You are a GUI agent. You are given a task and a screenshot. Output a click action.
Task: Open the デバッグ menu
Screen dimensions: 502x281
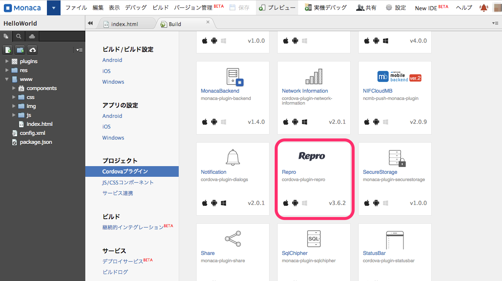click(x=136, y=8)
